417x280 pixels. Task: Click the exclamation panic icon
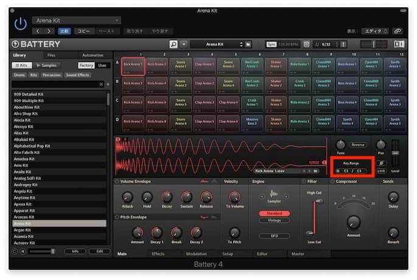[x=343, y=44]
